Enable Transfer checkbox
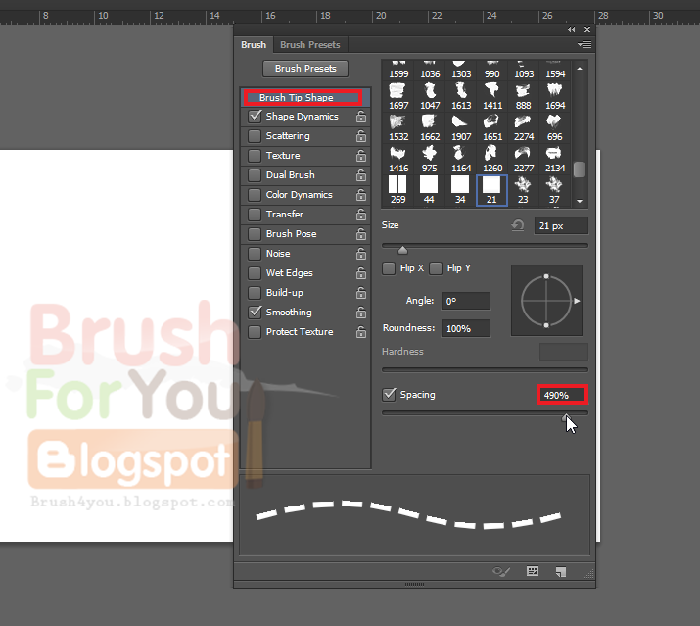The height and width of the screenshot is (626, 700). [255, 215]
